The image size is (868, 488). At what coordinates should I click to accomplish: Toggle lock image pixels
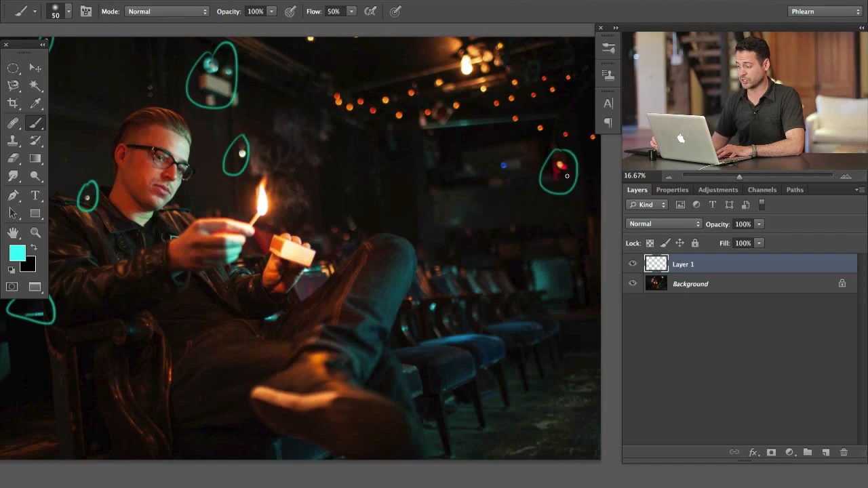[665, 243]
